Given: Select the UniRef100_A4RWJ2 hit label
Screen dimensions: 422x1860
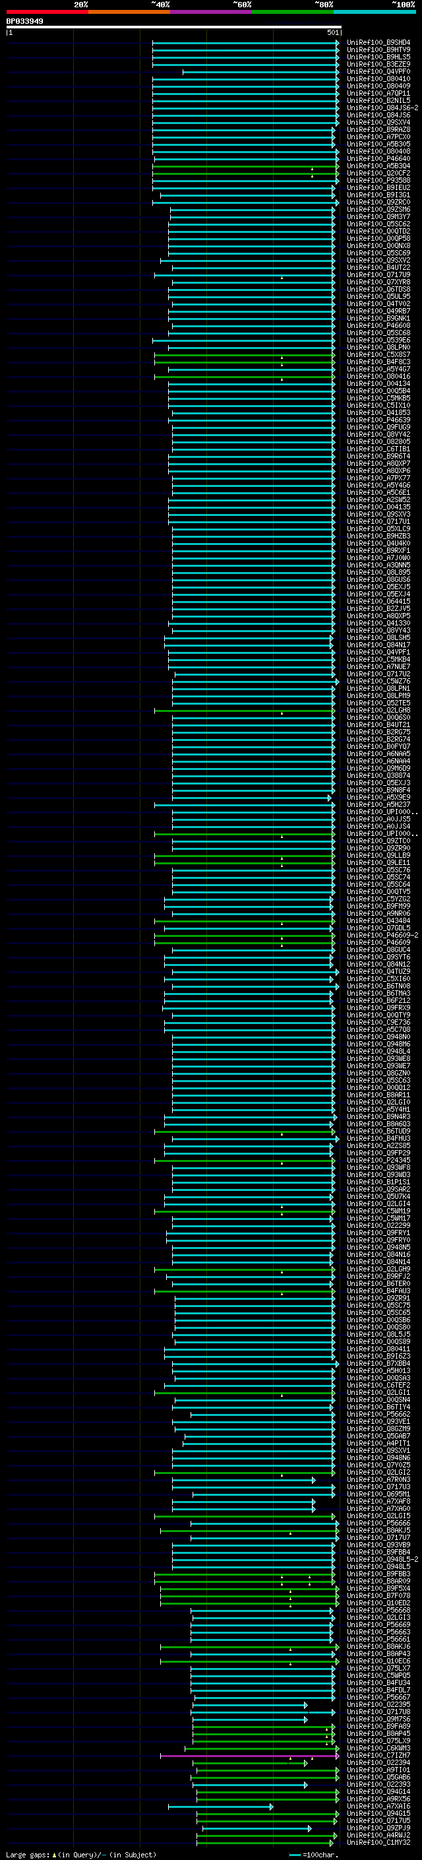Looking at the screenshot, I should pos(378,1836).
